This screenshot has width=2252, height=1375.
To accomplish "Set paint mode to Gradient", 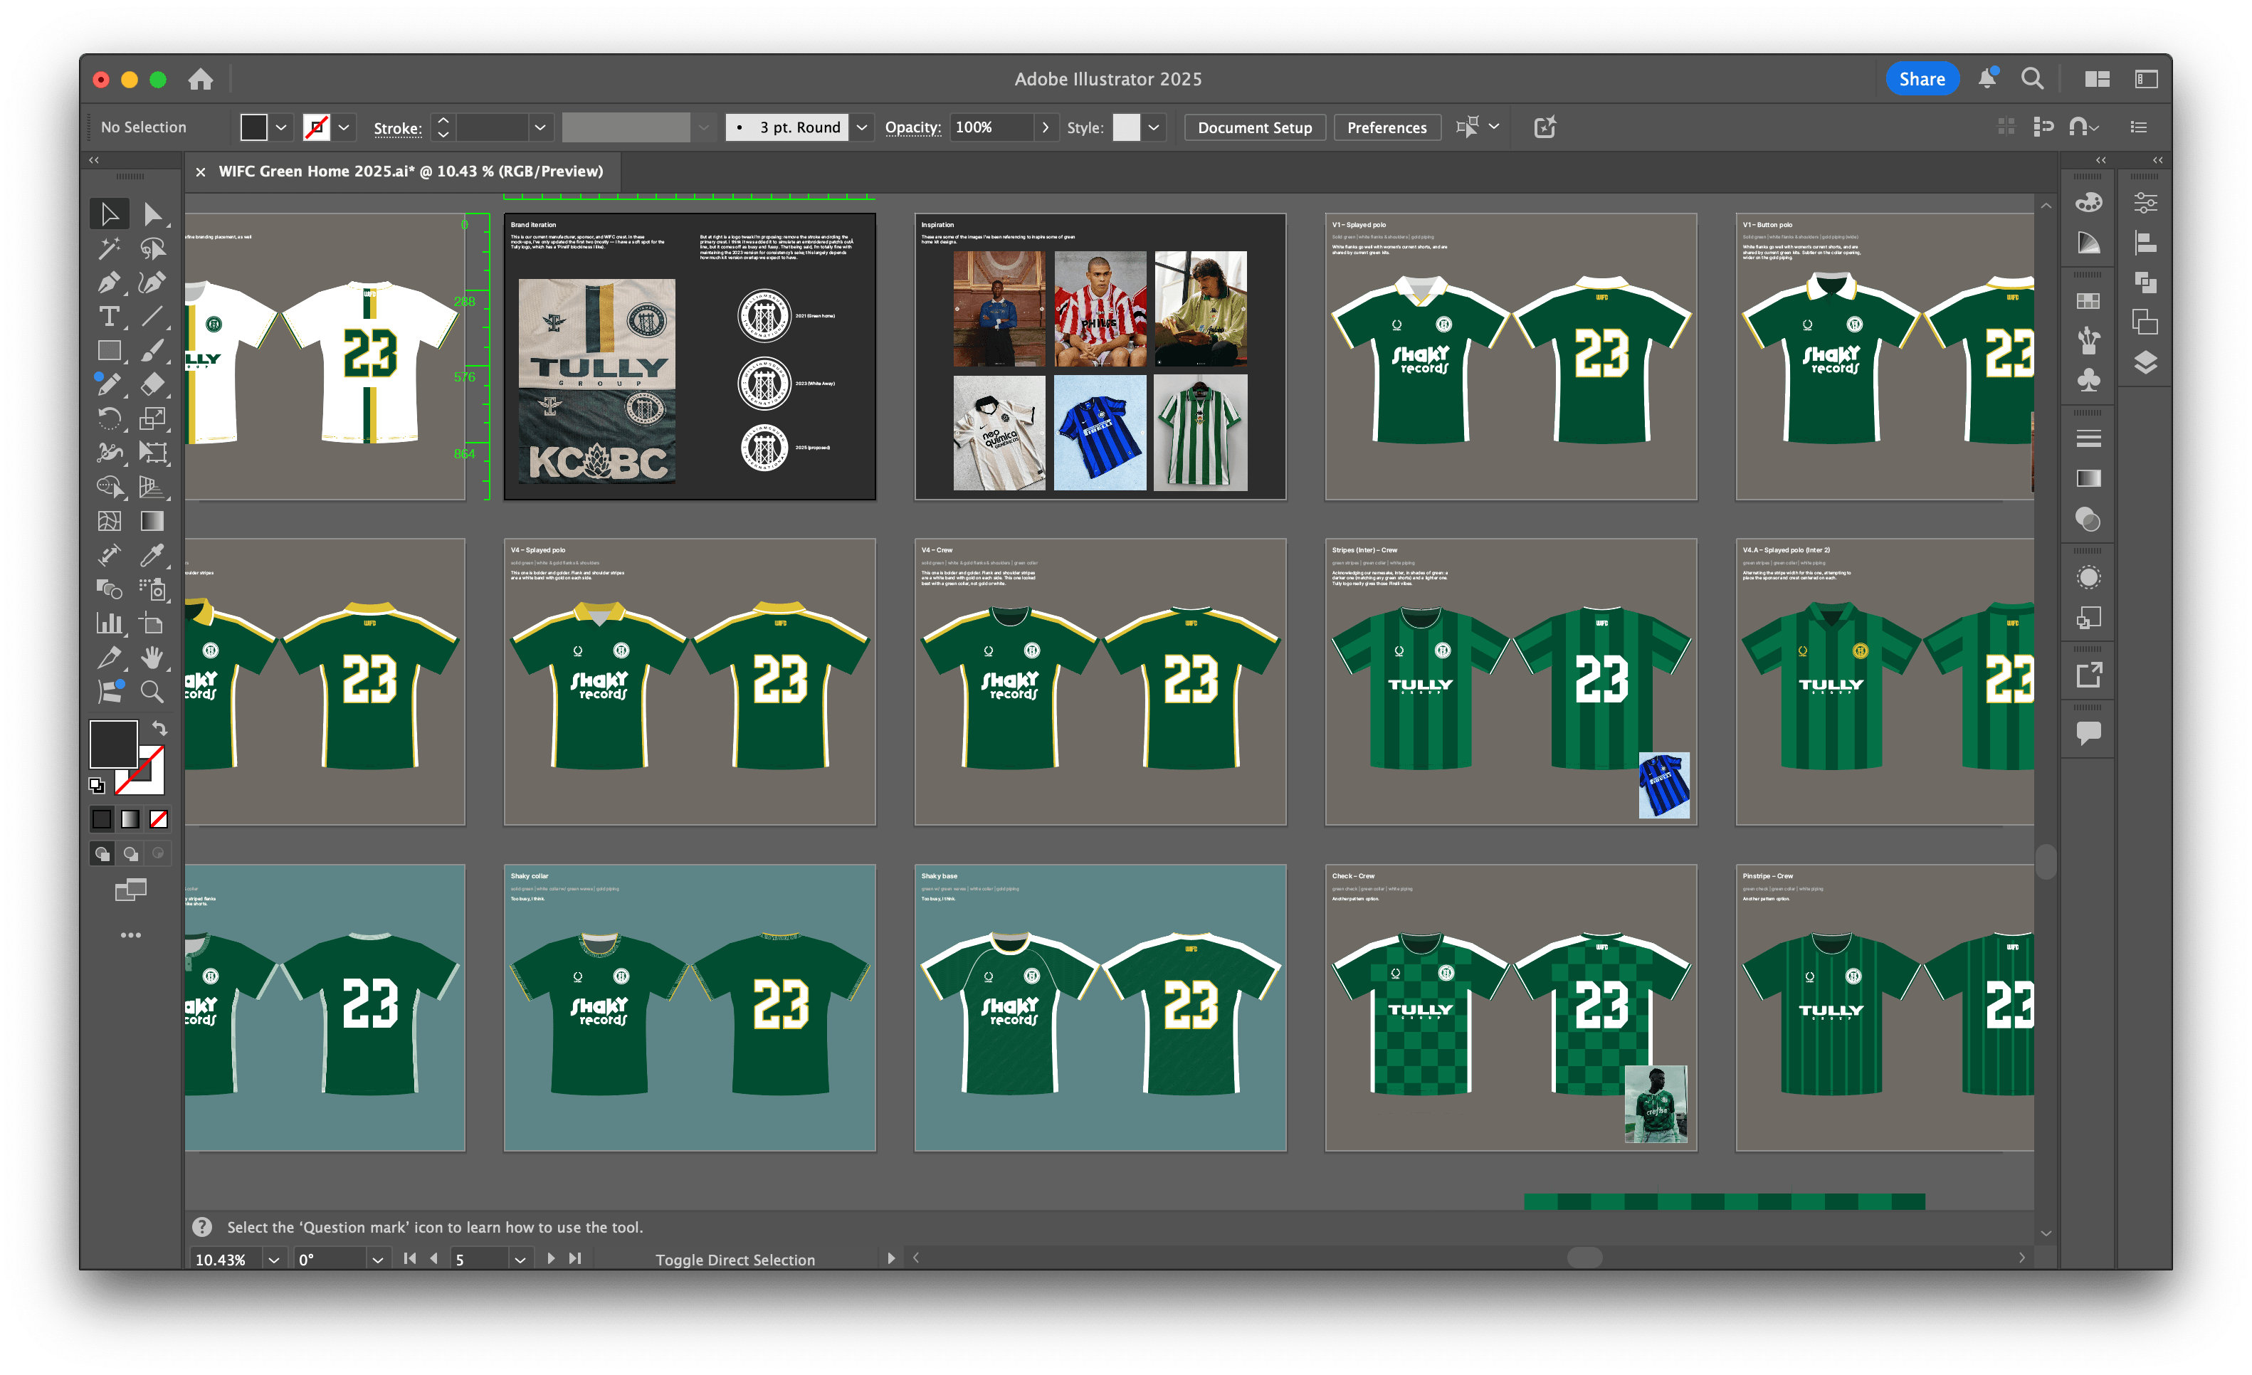I will pyautogui.click(x=131, y=819).
